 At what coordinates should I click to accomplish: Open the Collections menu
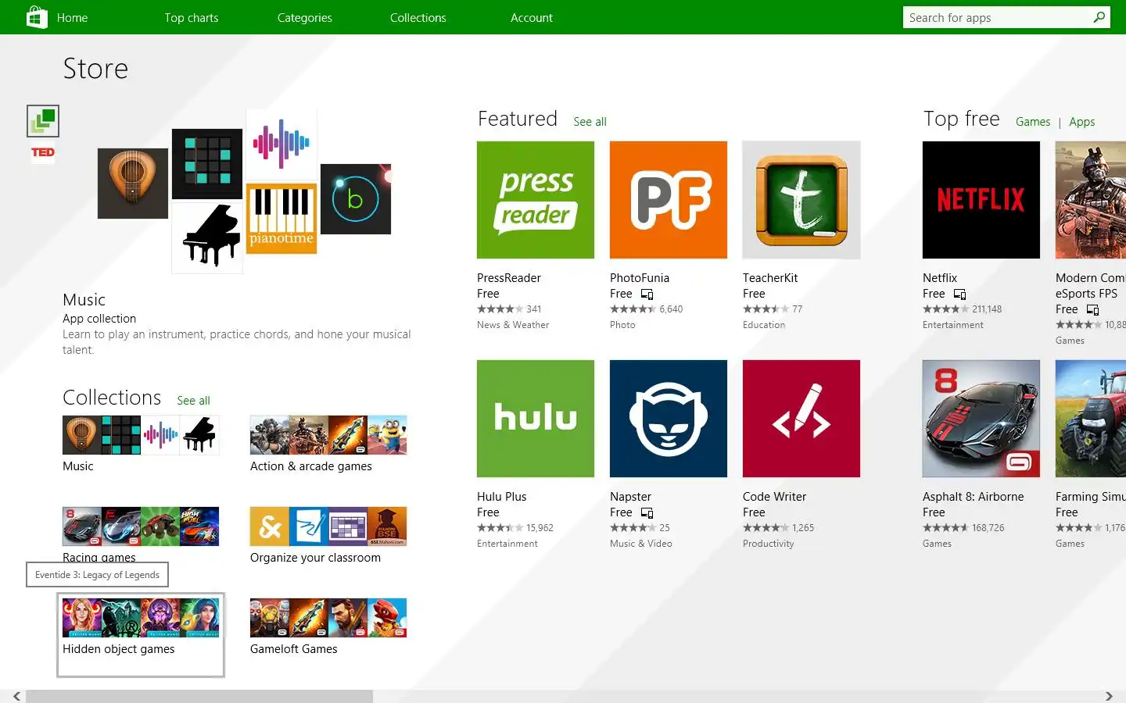click(x=418, y=17)
